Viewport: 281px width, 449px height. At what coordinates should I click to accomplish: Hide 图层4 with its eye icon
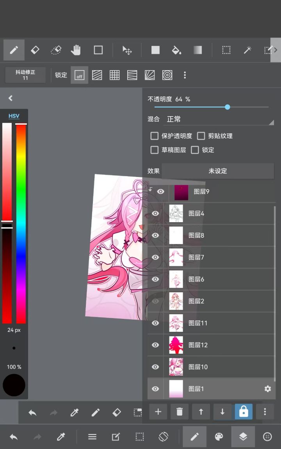[155, 213]
